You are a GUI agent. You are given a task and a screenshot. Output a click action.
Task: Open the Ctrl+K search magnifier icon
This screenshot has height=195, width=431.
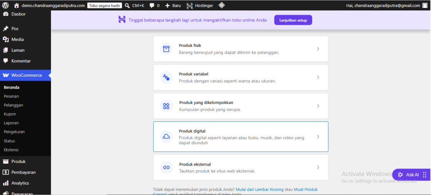(x=127, y=5)
